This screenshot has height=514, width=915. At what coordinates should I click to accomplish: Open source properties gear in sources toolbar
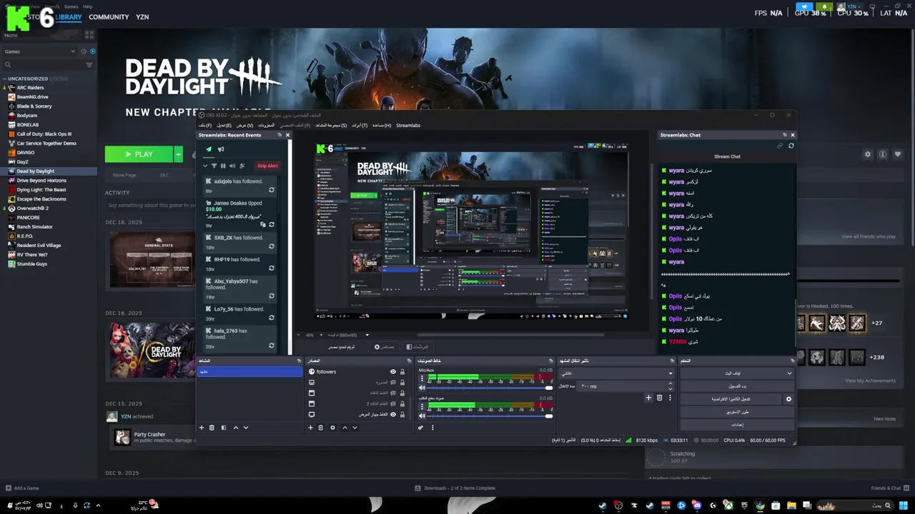coord(332,428)
